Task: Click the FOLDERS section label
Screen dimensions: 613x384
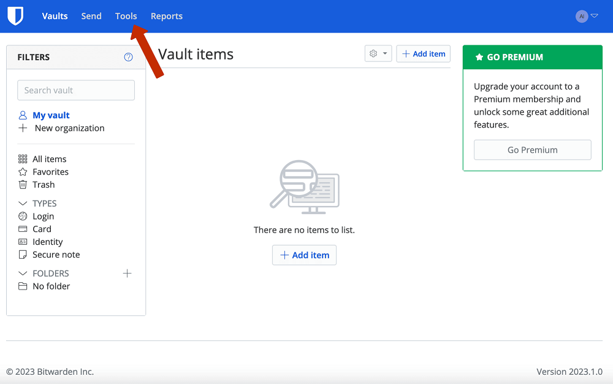Action: pos(51,274)
